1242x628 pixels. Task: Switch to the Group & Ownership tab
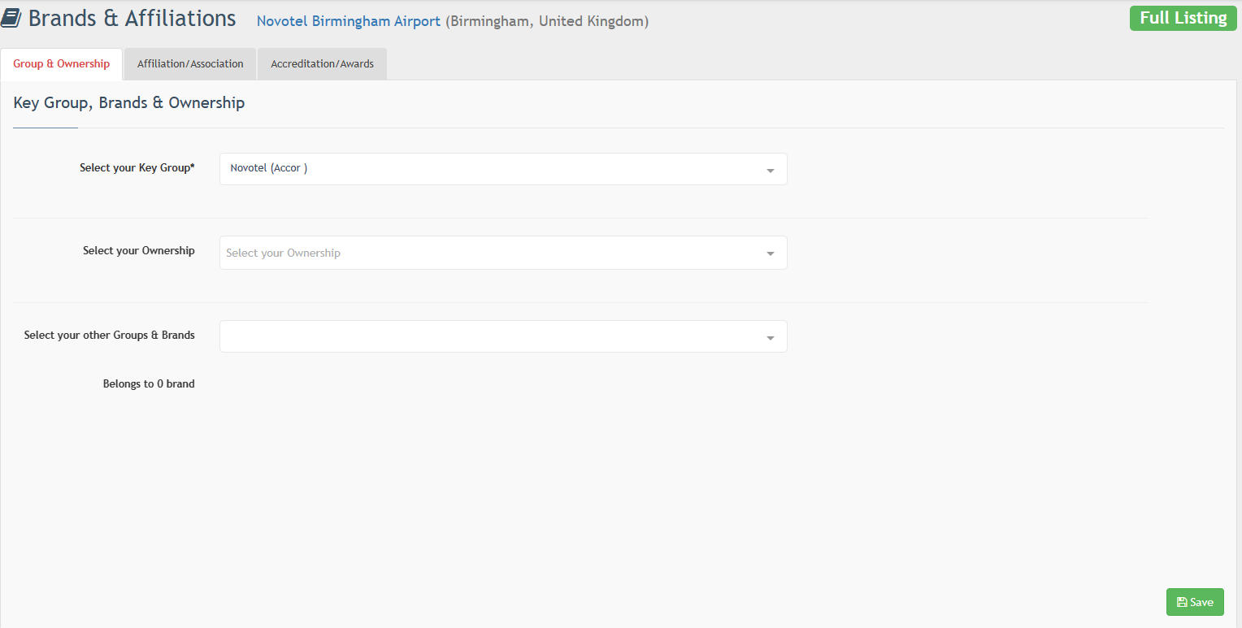(62, 64)
